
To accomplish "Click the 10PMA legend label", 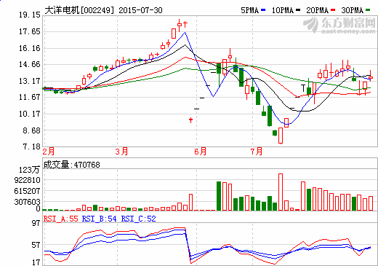I will [x=283, y=10].
